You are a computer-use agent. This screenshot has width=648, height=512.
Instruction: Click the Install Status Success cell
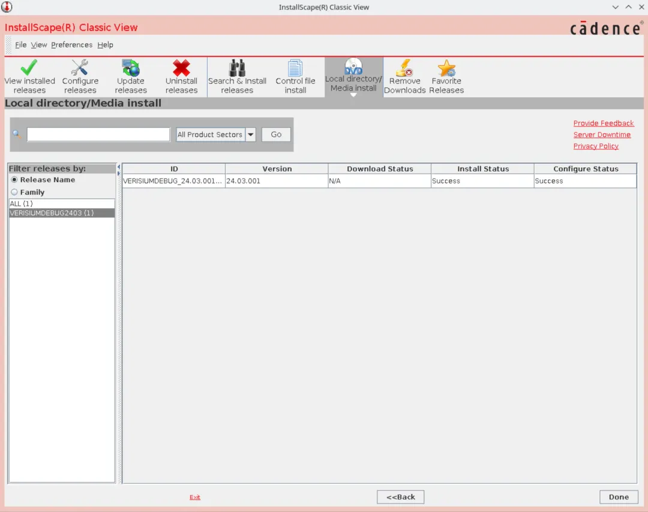pyautogui.click(x=482, y=181)
